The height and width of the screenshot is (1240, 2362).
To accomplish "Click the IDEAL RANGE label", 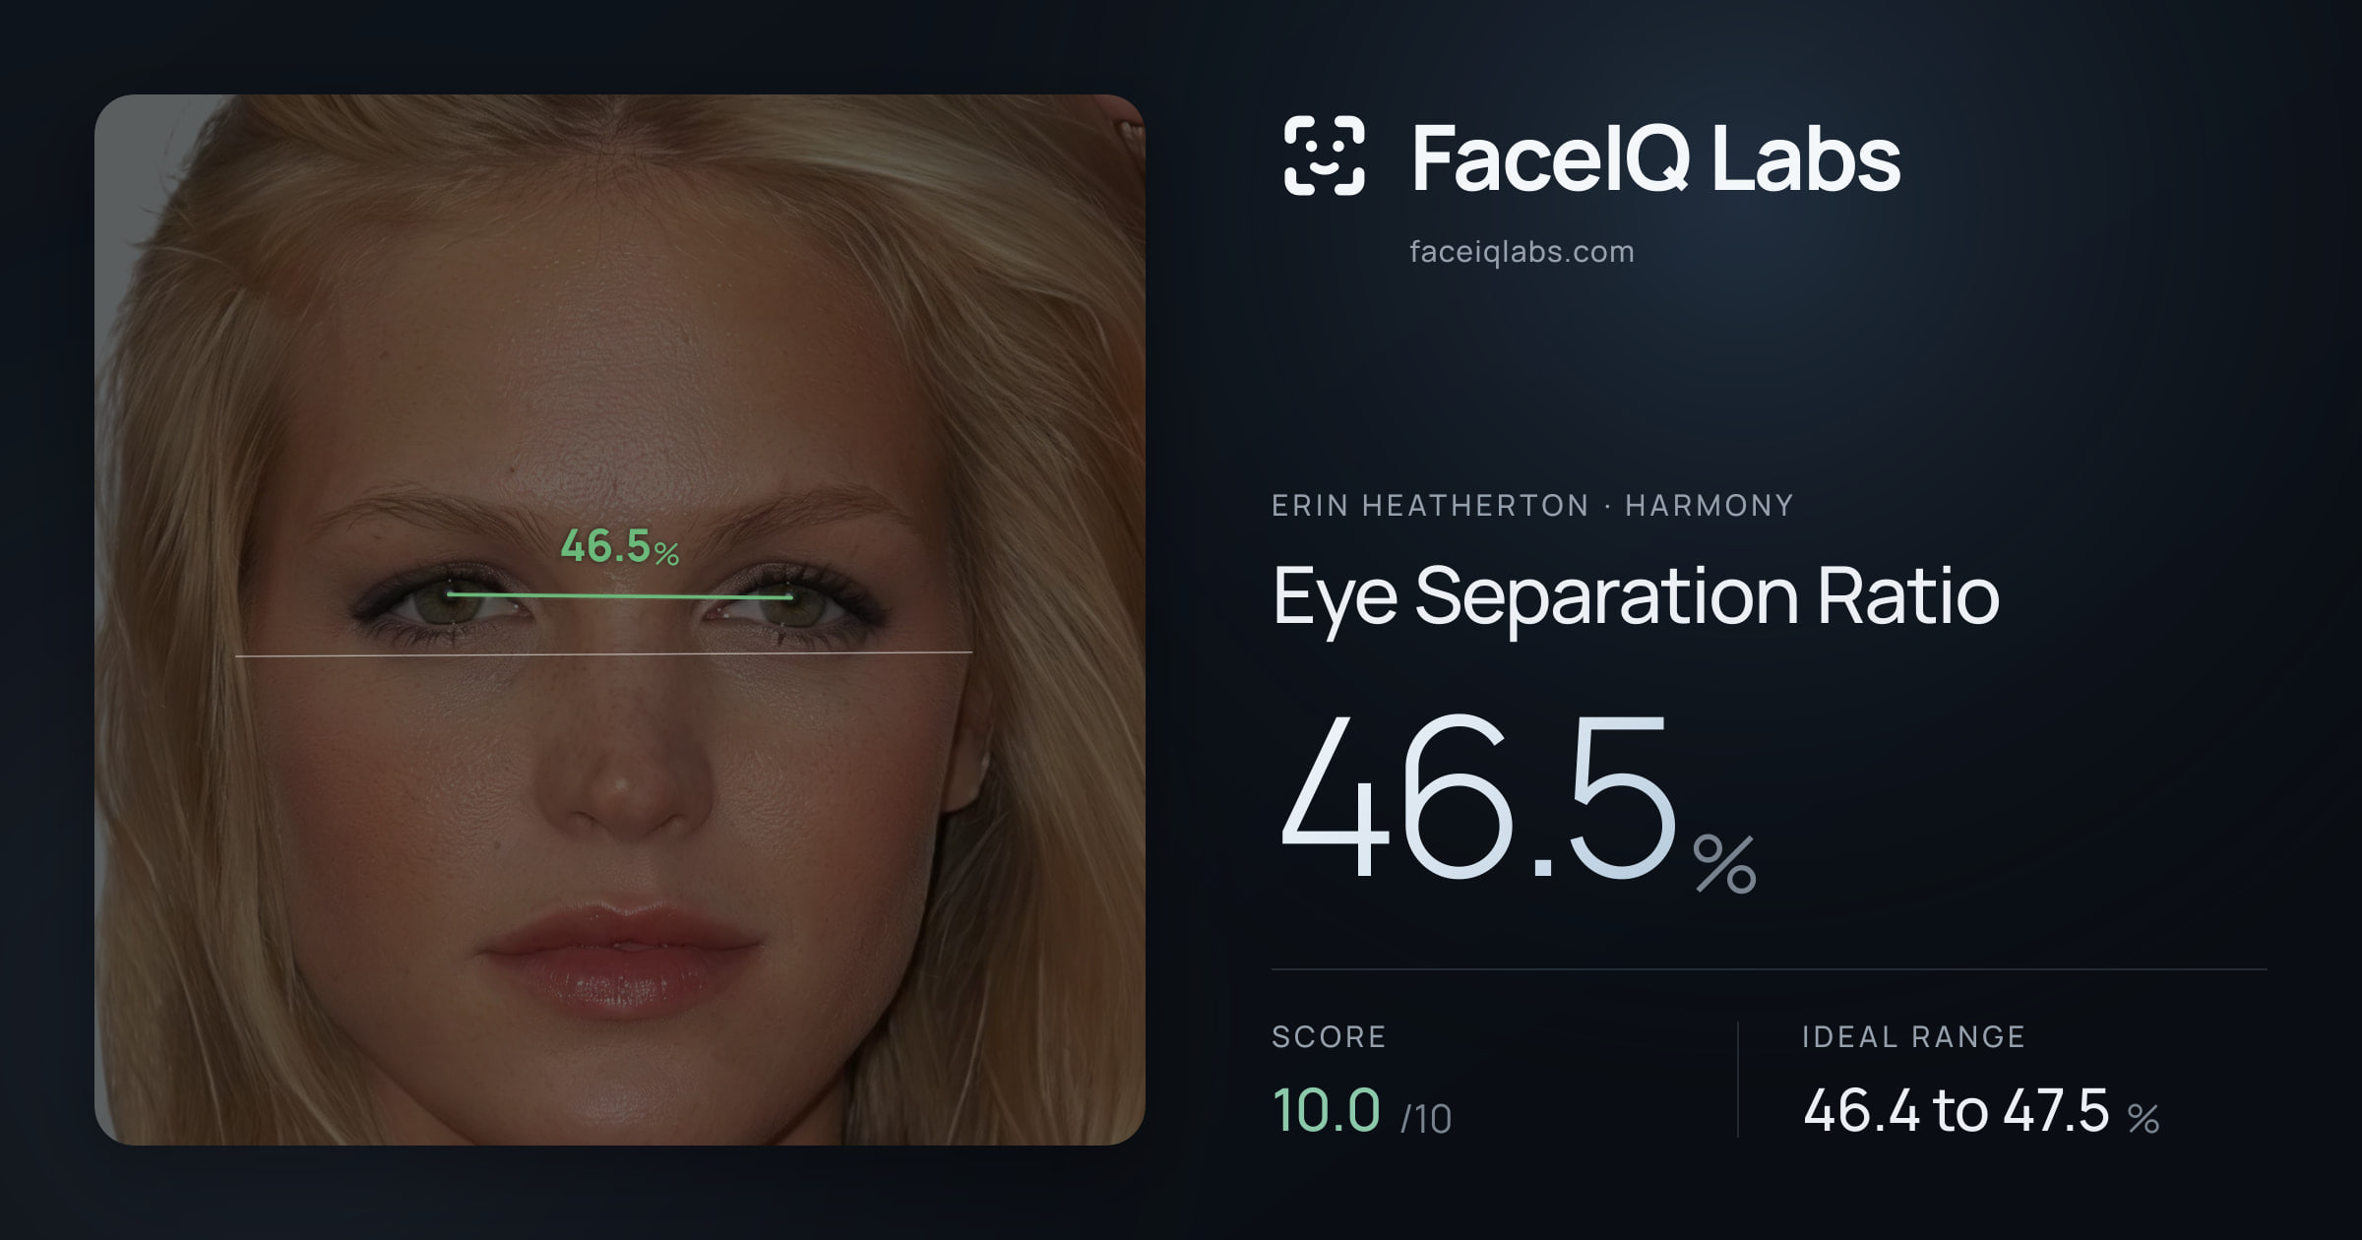I will coord(1913,1036).
